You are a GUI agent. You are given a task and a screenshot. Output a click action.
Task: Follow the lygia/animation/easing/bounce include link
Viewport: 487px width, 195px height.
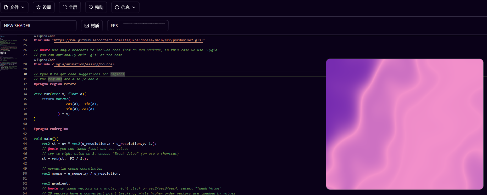point(83,64)
